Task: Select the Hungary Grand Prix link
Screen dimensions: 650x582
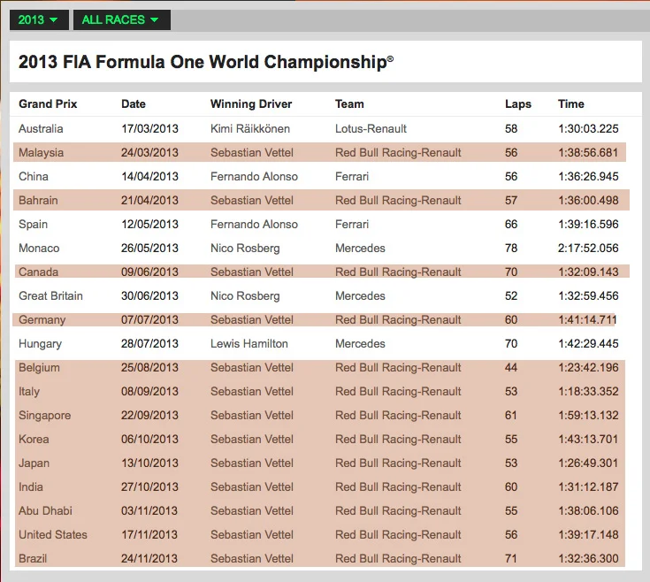Action: point(41,344)
